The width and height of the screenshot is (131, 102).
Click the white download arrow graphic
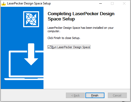31,54
